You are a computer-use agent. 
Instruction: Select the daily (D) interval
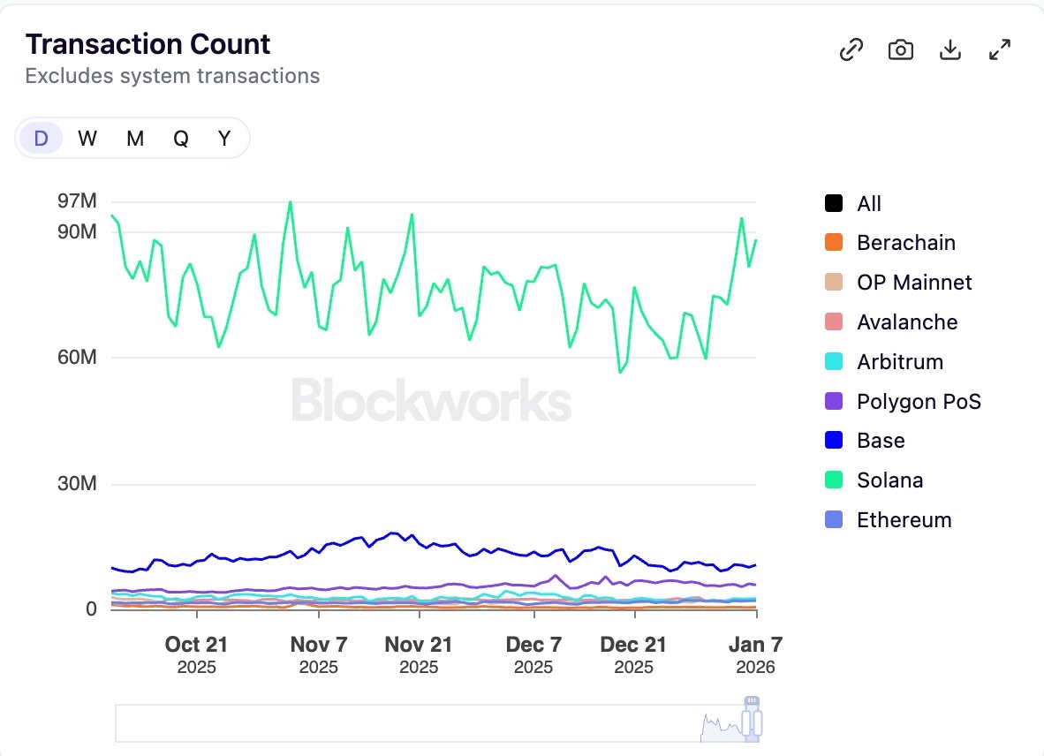41,139
